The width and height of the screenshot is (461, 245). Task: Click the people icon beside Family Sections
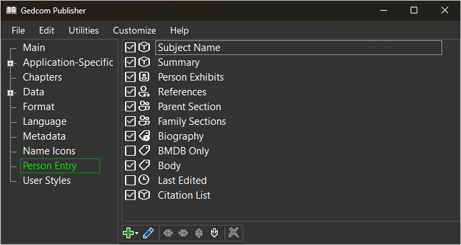tap(144, 121)
